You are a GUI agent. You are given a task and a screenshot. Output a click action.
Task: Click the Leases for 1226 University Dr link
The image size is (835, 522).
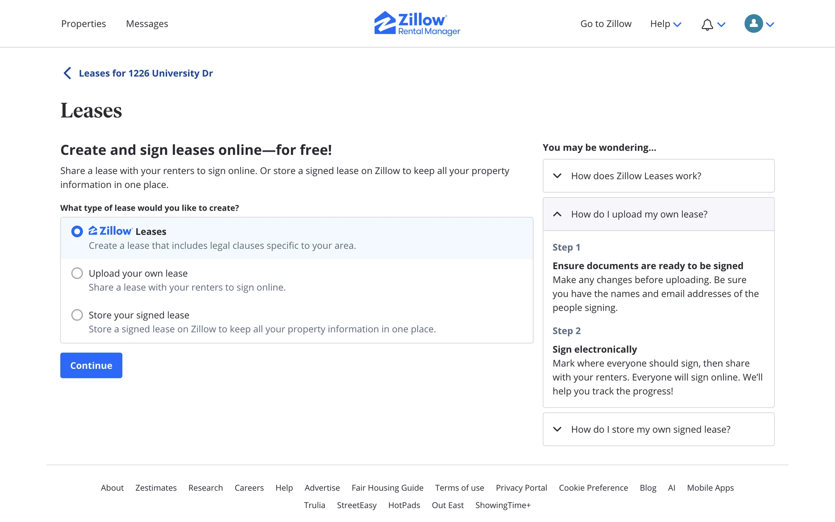[x=146, y=73]
